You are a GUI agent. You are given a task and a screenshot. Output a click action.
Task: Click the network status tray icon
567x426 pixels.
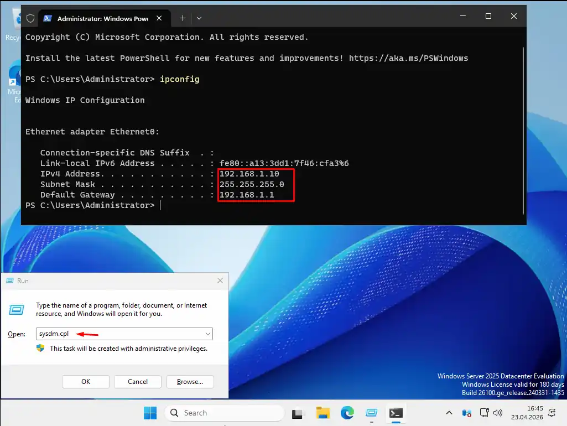484,413
